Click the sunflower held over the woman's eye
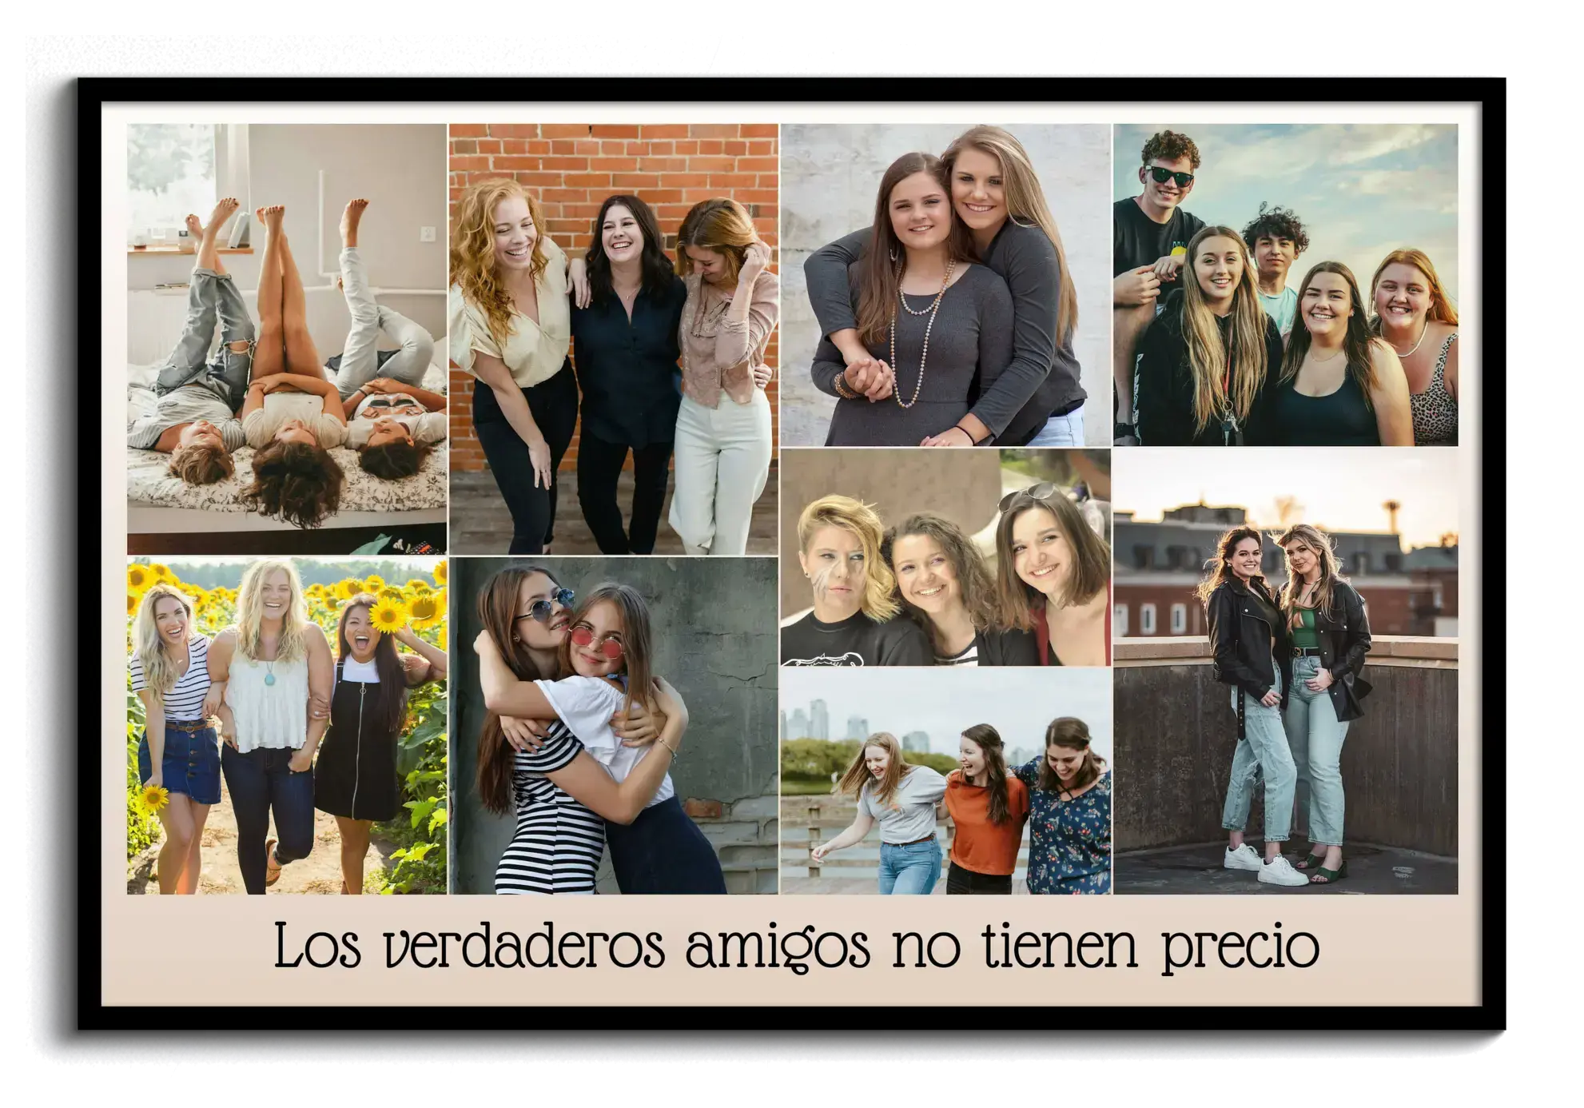The height and width of the screenshot is (1108, 1584). [x=388, y=616]
